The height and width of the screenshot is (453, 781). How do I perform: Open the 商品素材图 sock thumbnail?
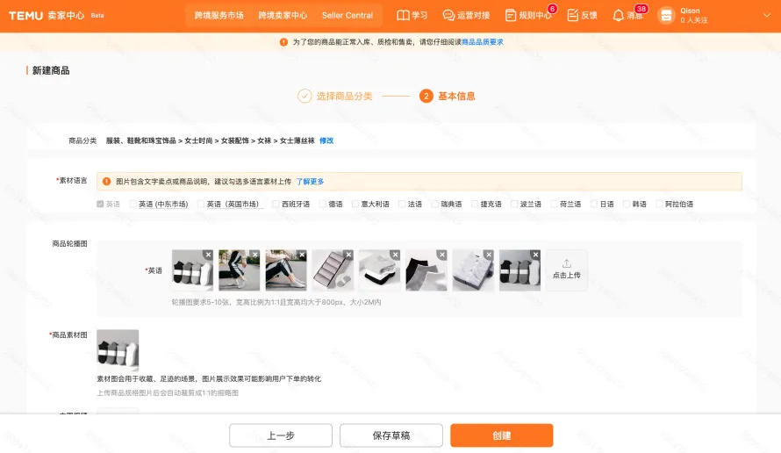pyautogui.click(x=118, y=350)
